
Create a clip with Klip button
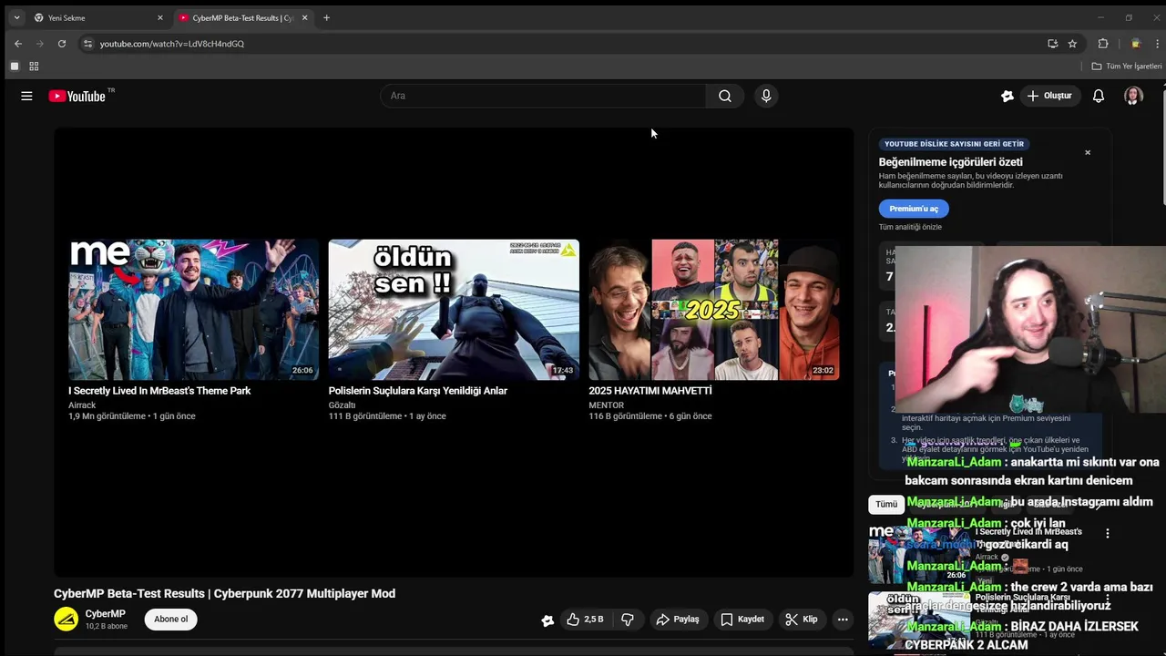[802, 620]
